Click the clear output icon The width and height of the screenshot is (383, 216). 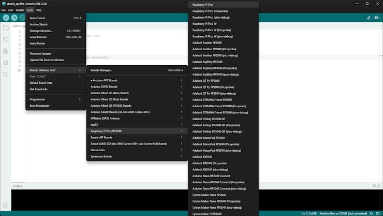(x=374, y=186)
